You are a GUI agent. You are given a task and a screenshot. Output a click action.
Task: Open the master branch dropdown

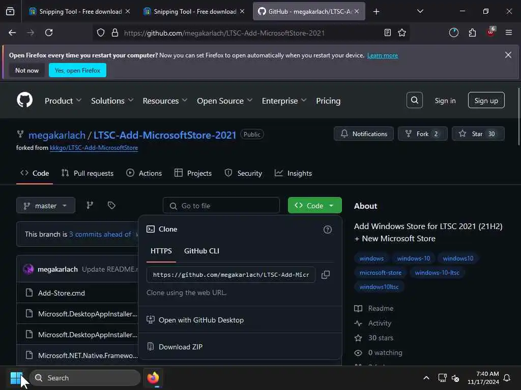[46, 205]
